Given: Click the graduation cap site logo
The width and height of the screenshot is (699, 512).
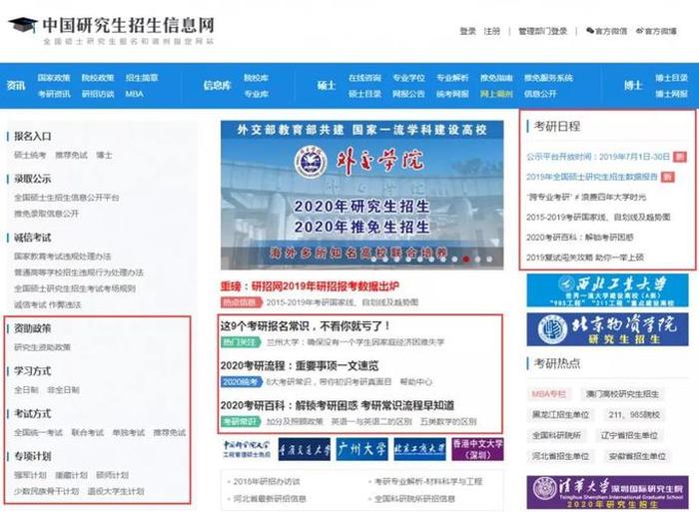Looking at the screenshot, I should point(22,25).
